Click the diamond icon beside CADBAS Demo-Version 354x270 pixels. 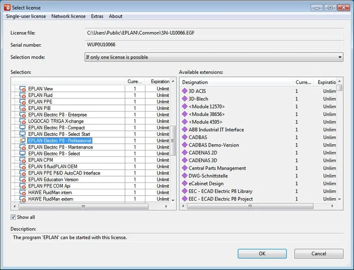[x=185, y=145]
